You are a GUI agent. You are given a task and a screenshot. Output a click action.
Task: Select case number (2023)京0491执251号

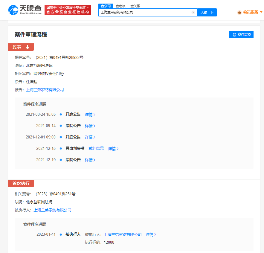coord(55,194)
